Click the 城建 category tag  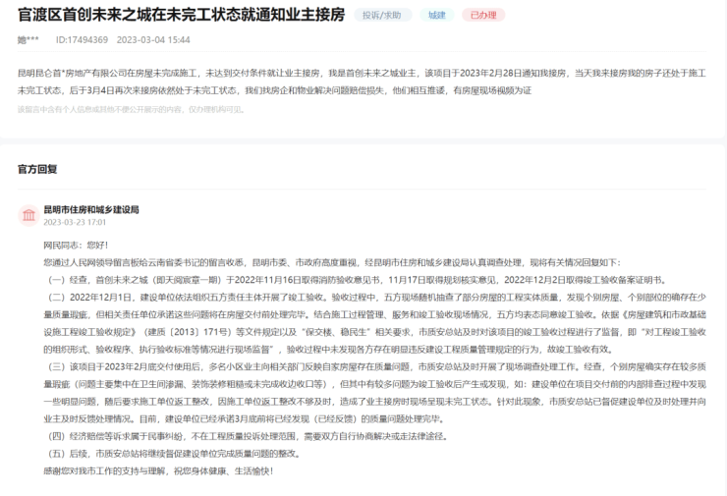[x=436, y=16]
